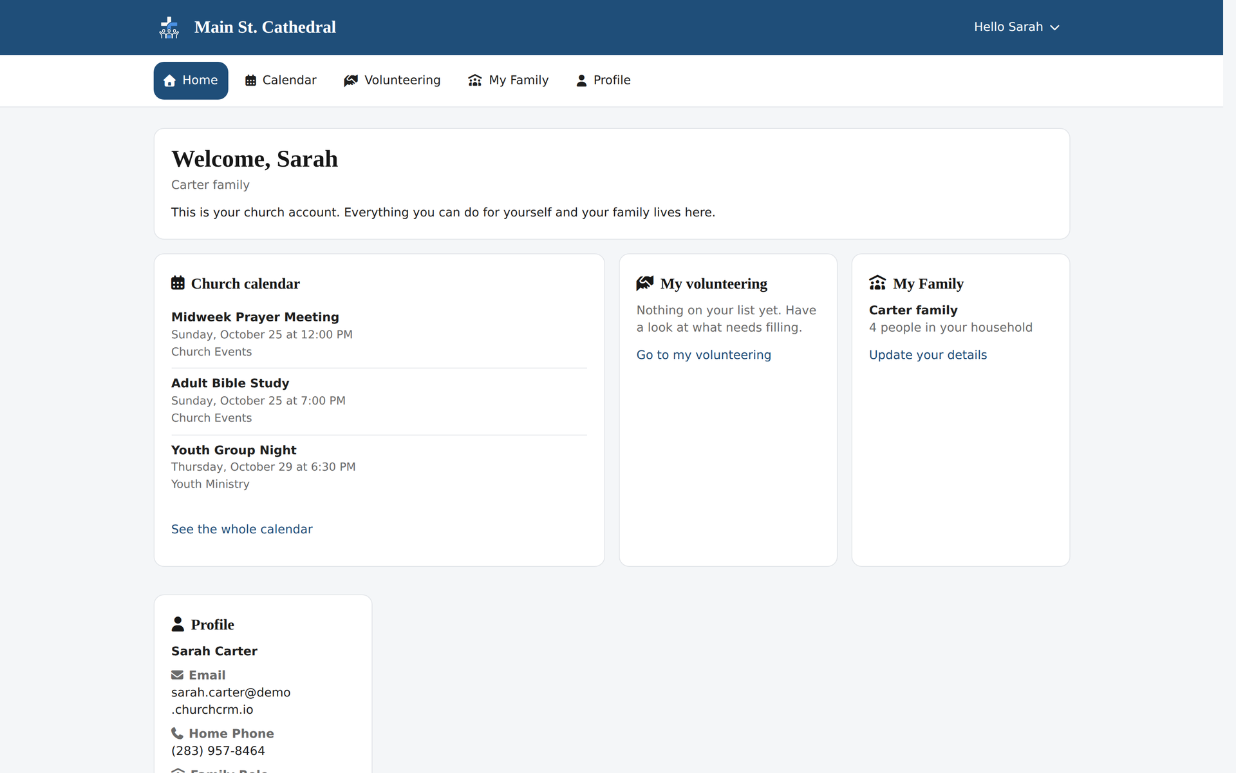Click the Sunday, October 25 at 7:00 PM date

258,401
